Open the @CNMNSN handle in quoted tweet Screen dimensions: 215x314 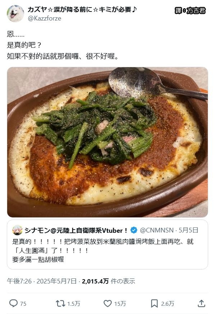click(157, 230)
